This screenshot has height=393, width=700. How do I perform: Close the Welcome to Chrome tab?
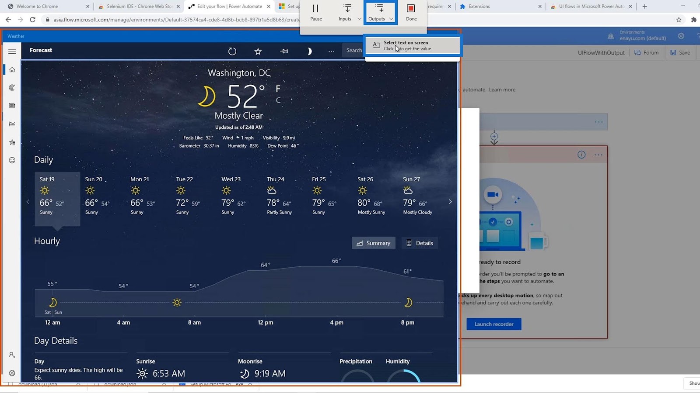(87, 7)
